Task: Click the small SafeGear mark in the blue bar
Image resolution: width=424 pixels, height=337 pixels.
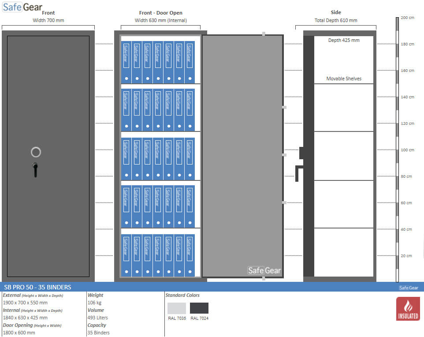Action: [x=408, y=288]
